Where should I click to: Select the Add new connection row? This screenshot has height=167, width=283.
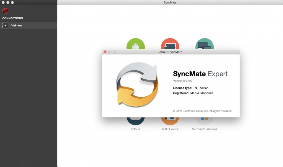point(28,26)
